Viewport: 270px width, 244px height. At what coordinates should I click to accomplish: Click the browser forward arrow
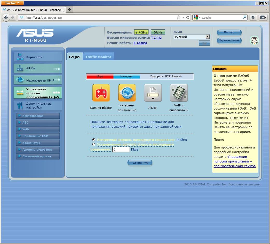(12, 17)
